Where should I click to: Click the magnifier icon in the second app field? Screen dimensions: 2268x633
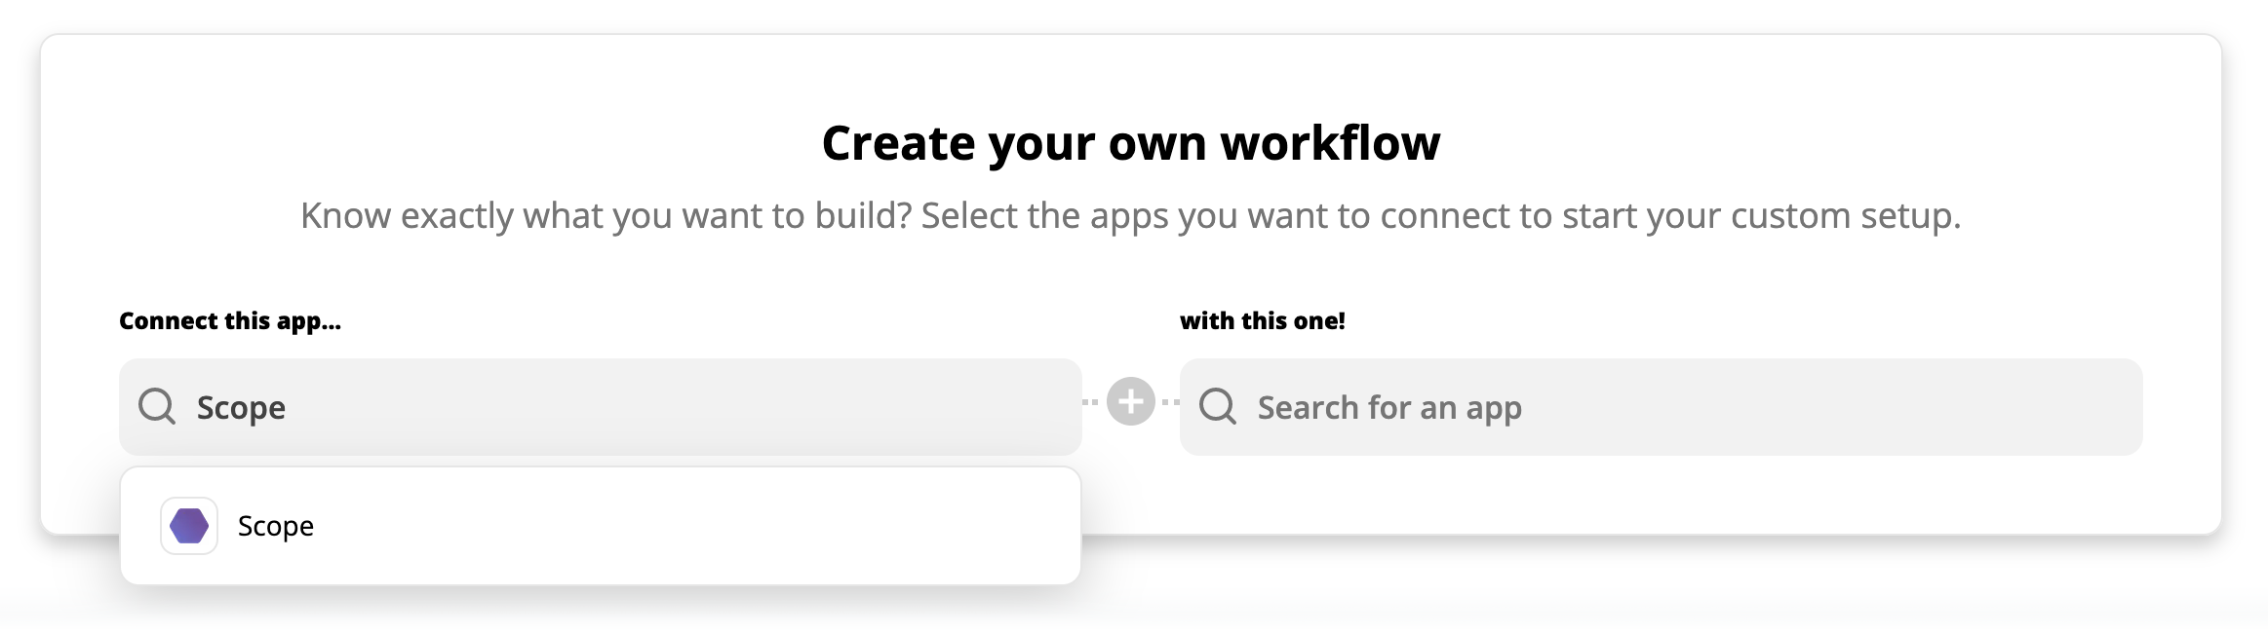coord(1218,406)
